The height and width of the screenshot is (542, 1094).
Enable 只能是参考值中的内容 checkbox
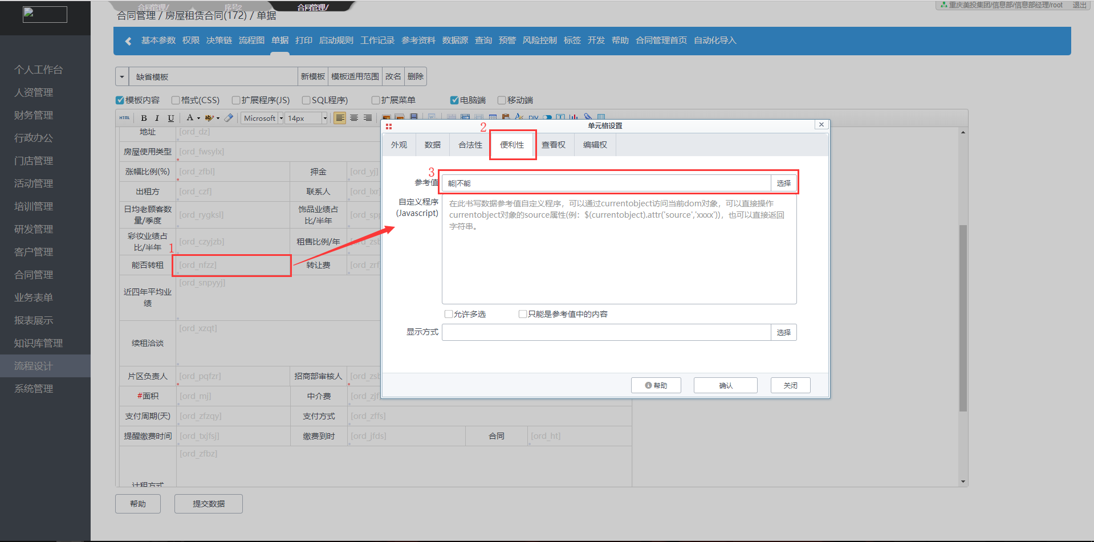(x=523, y=314)
